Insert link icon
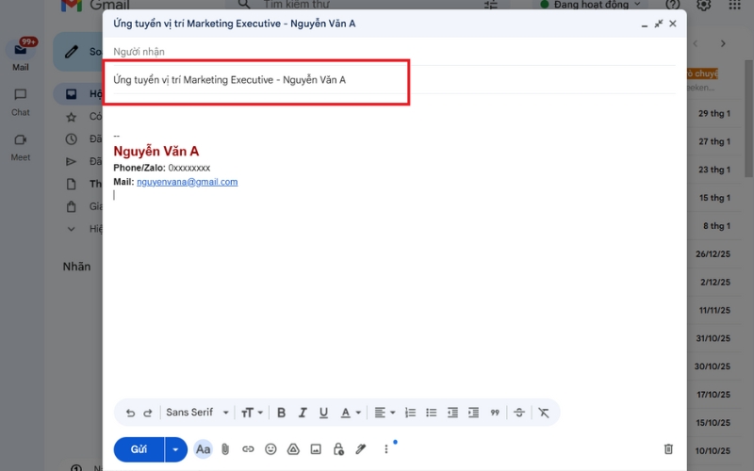 pos(248,449)
